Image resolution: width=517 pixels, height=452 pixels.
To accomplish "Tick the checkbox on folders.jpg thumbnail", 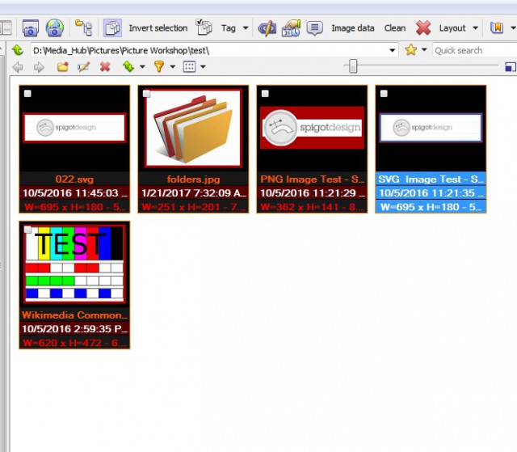I will (146, 94).
